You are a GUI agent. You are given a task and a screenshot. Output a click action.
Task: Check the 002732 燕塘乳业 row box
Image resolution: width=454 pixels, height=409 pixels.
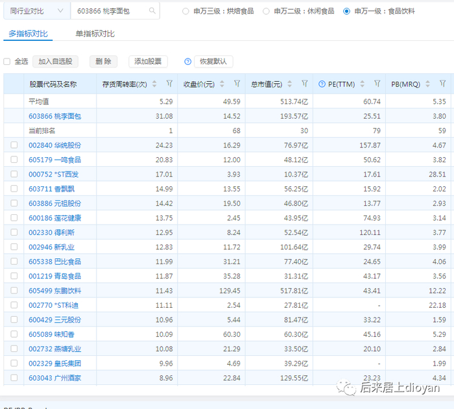14,349
